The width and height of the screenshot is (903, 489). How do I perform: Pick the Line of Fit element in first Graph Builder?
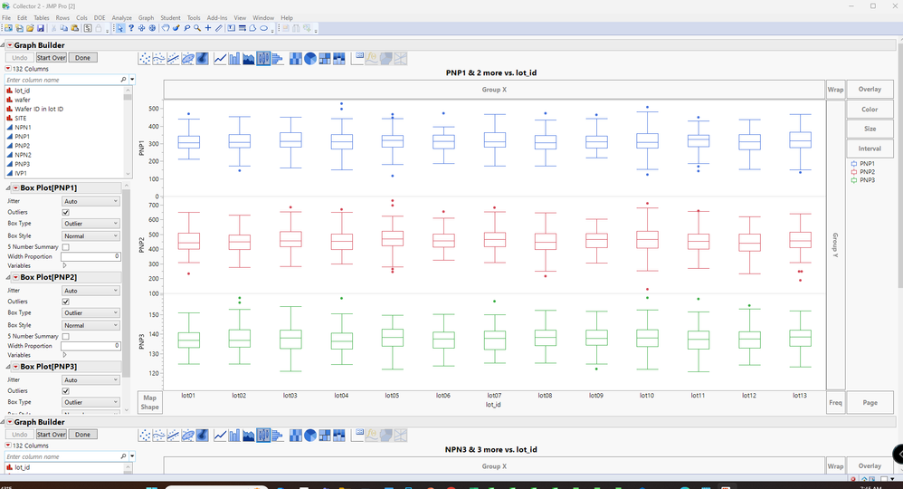pyautogui.click(x=174, y=58)
